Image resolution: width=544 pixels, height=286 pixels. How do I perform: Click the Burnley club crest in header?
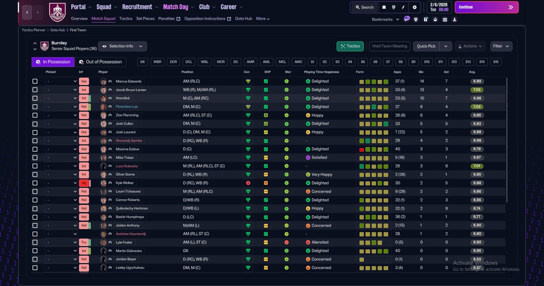pyautogui.click(x=57, y=12)
